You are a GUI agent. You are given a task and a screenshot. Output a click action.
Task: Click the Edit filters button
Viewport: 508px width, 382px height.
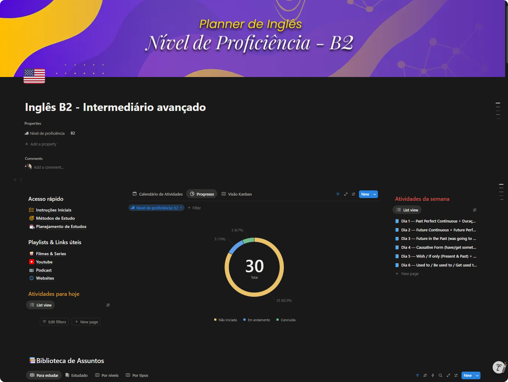point(54,322)
